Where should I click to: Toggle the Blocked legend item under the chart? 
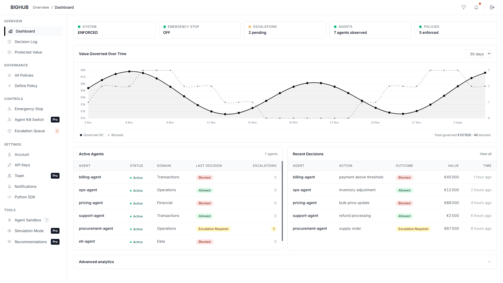pos(115,135)
